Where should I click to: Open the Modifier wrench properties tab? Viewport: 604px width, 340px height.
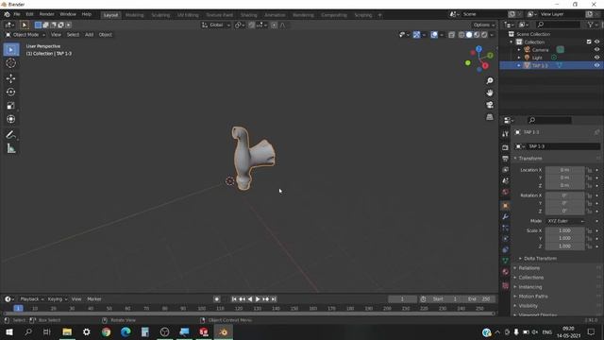506,216
